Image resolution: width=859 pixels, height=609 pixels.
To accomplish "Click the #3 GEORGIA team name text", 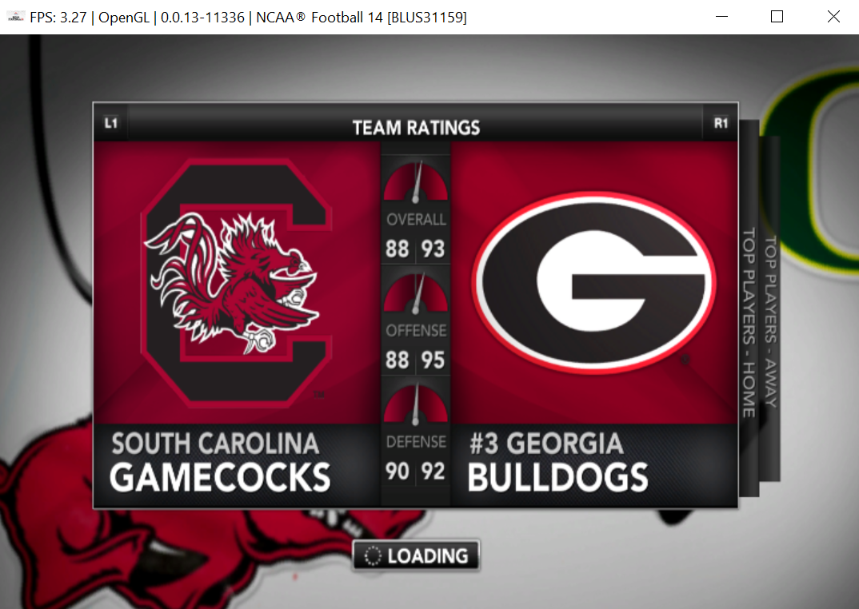I will (547, 444).
